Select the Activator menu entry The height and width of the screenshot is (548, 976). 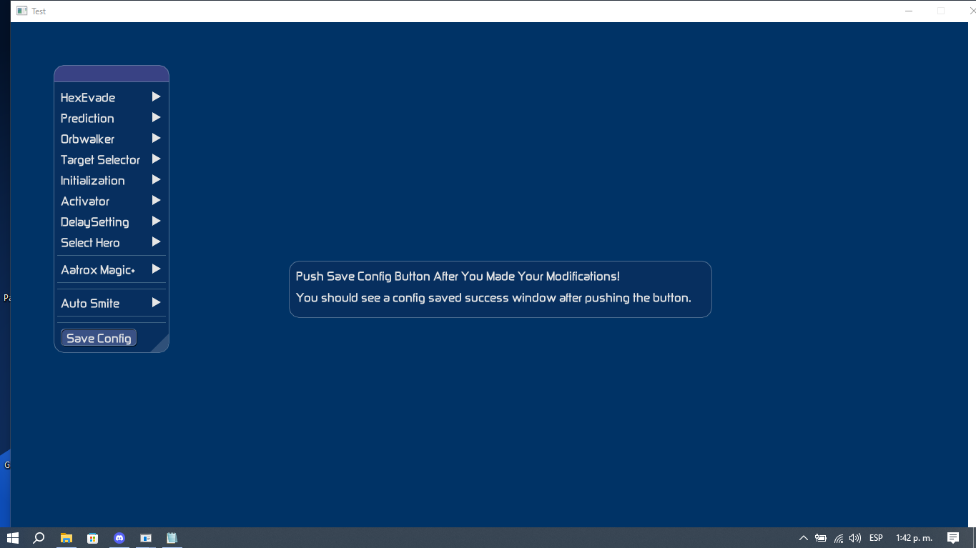click(x=85, y=201)
